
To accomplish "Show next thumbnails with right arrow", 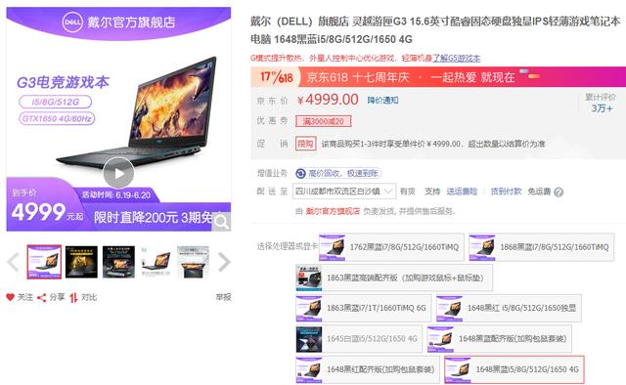I will click(x=224, y=262).
